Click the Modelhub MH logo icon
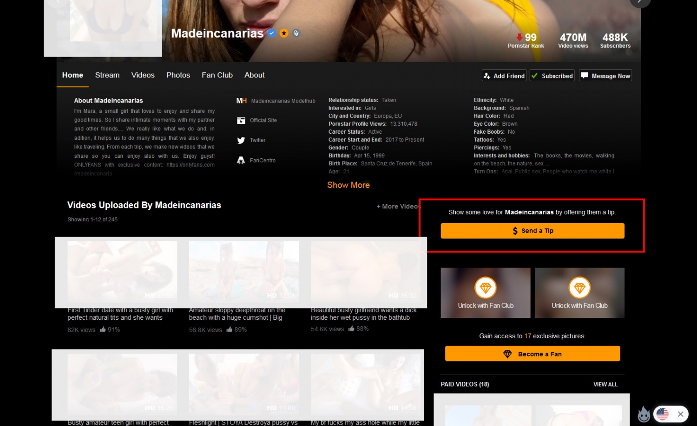Viewport: 697px width, 426px height. pos(241,101)
